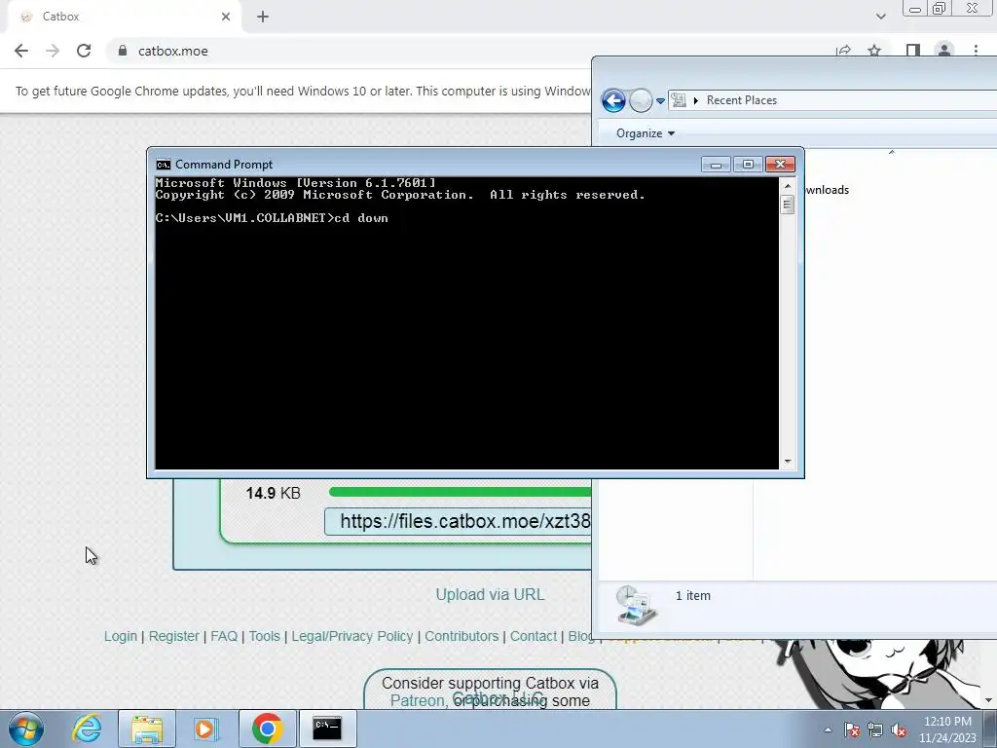Open the Login link on Catbox
The image size is (997, 748).
(x=121, y=636)
